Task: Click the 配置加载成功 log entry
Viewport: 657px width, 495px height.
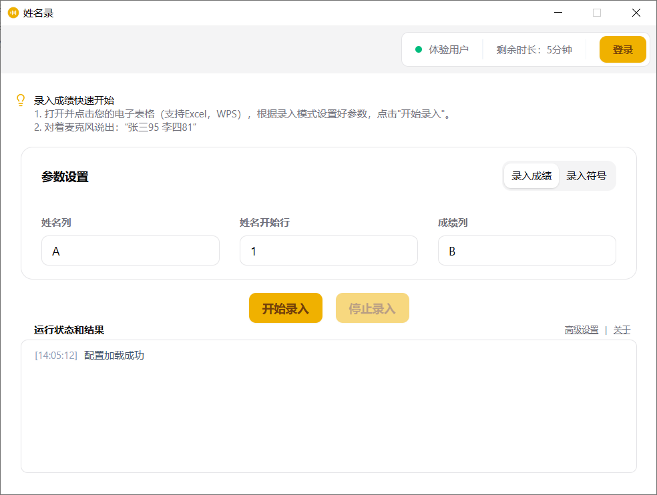Action: pyautogui.click(x=114, y=356)
